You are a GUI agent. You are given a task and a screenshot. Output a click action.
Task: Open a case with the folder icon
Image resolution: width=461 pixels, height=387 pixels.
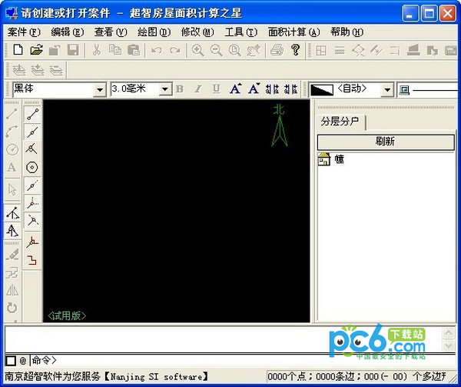36,50
